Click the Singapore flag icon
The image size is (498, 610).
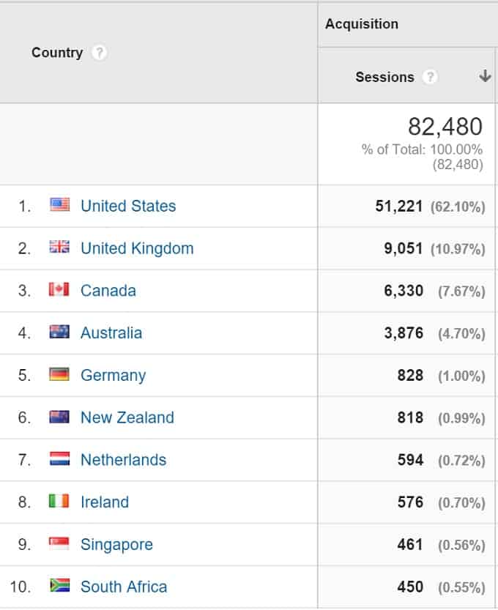(59, 543)
